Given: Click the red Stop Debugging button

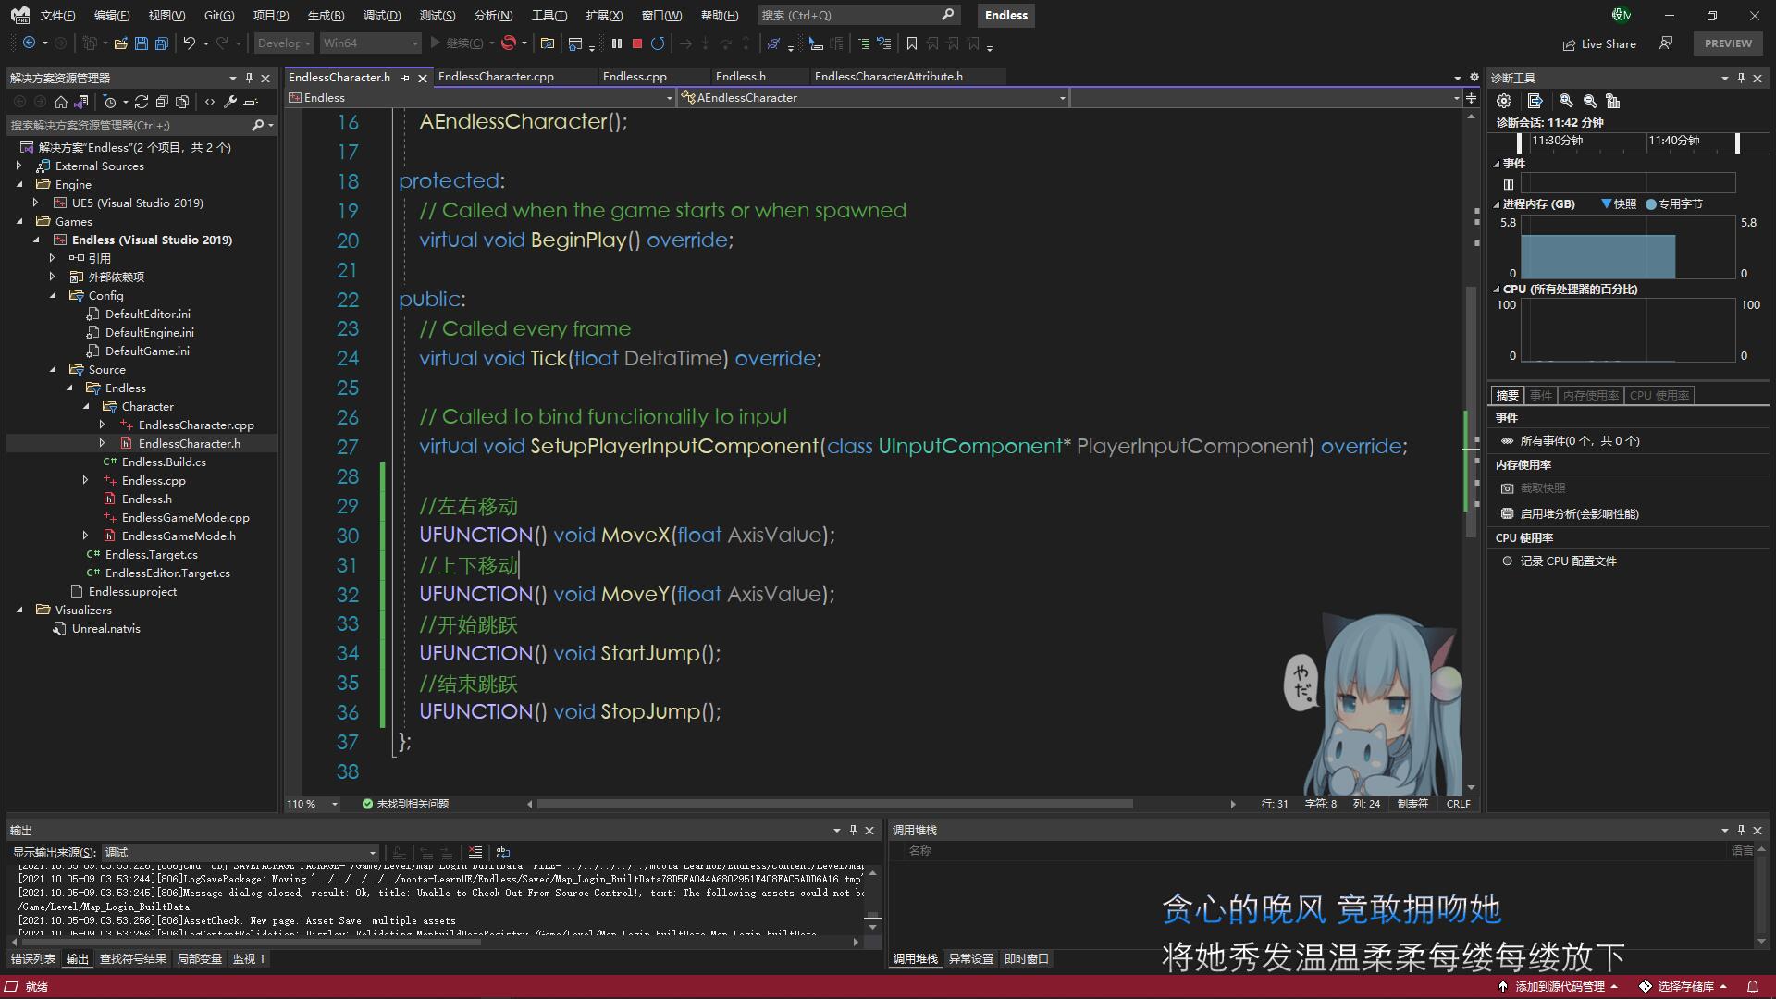Looking at the screenshot, I should tap(637, 43).
